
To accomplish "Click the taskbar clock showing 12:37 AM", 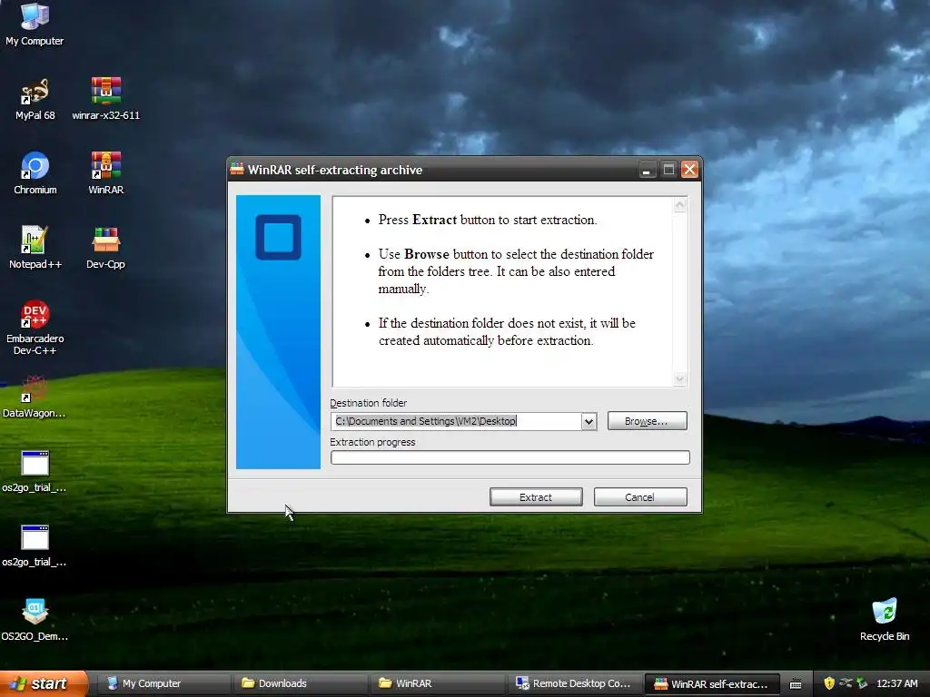I will click(x=896, y=683).
